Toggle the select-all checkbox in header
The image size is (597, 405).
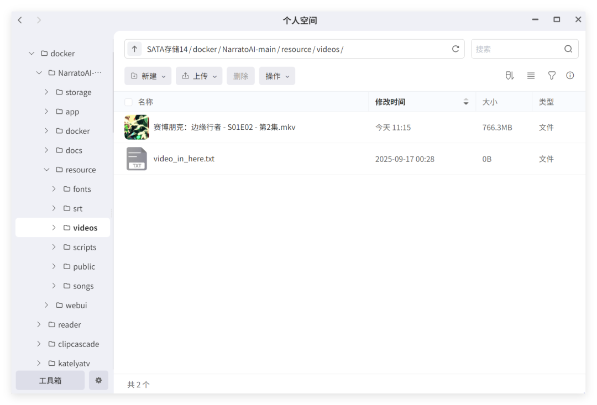(x=129, y=102)
